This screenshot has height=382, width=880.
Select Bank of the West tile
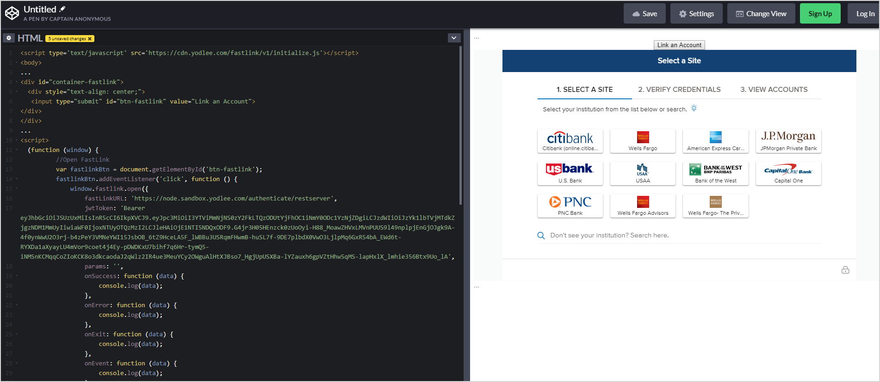coord(716,174)
